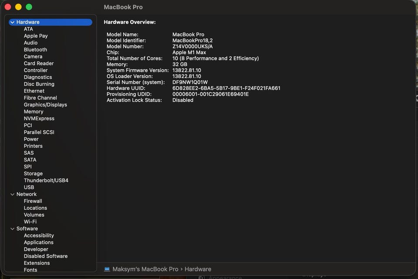Select the Hardware category row
The height and width of the screenshot is (279, 418).
[x=51, y=22]
